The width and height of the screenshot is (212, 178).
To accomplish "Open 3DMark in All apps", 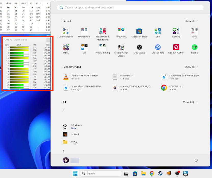I will [71, 134].
